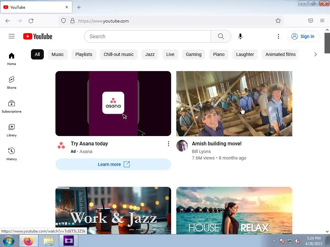
Task: Click the site security padlock icon
Action: pos(73,21)
